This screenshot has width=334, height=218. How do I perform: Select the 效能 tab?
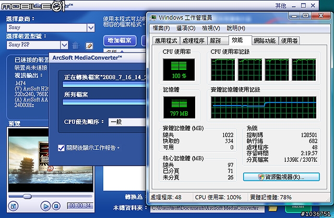coord(240,40)
